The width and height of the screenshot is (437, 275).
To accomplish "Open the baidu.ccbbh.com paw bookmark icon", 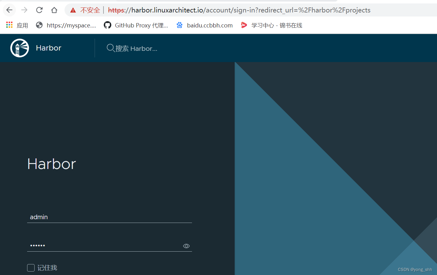I will point(180,25).
